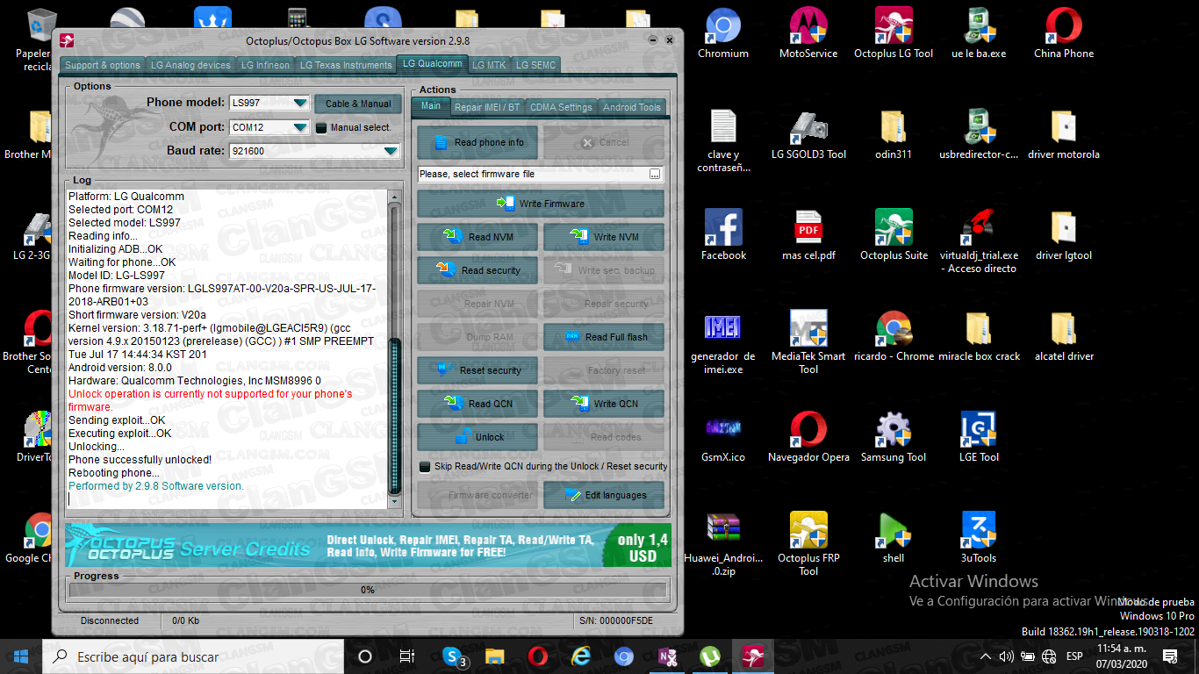Click the Read Full flash button
The height and width of the screenshot is (674, 1199).
coord(604,337)
